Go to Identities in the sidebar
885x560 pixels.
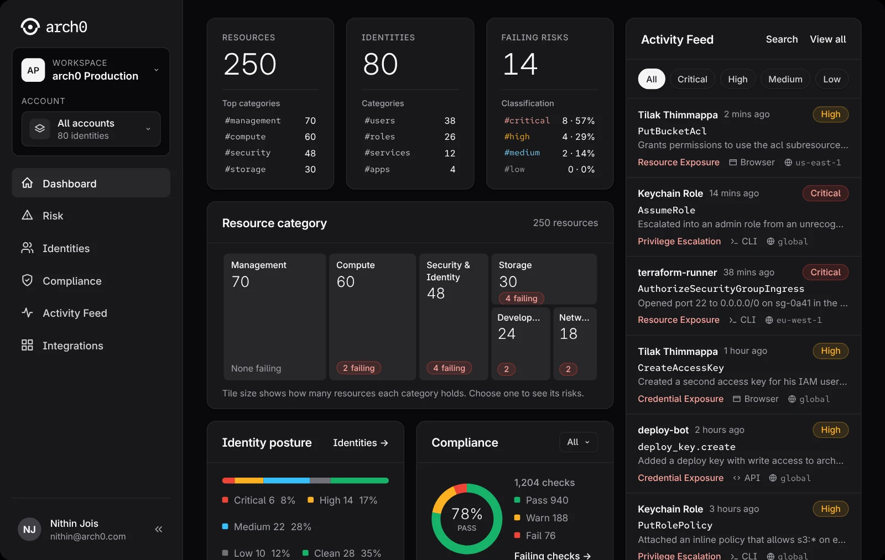(x=91, y=248)
